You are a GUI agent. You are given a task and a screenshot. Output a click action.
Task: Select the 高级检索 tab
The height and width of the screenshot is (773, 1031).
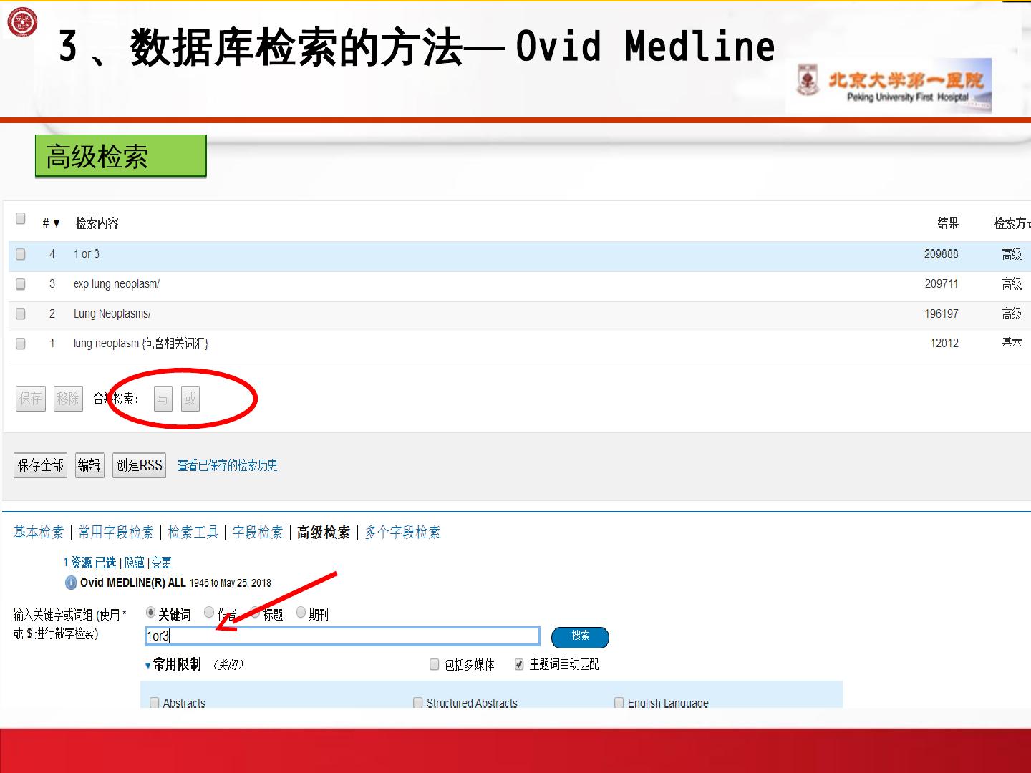(x=324, y=533)
